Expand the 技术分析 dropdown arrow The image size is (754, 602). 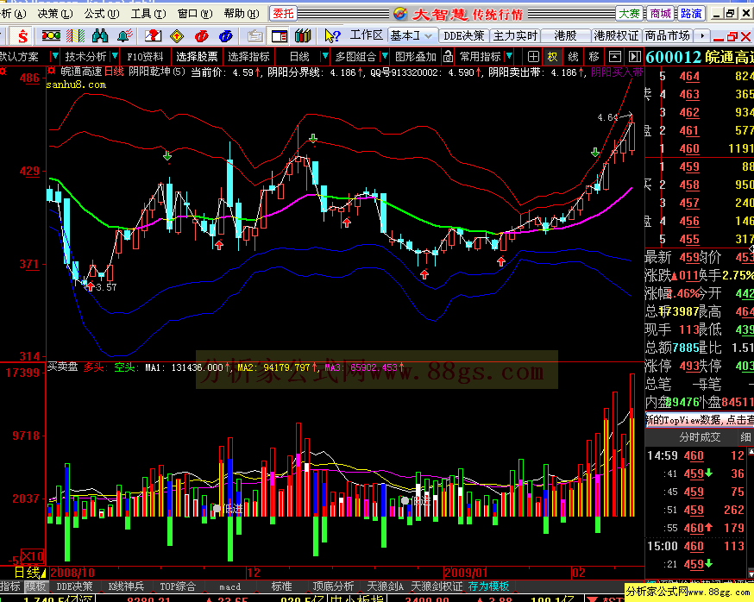click(x=115, y=56)
